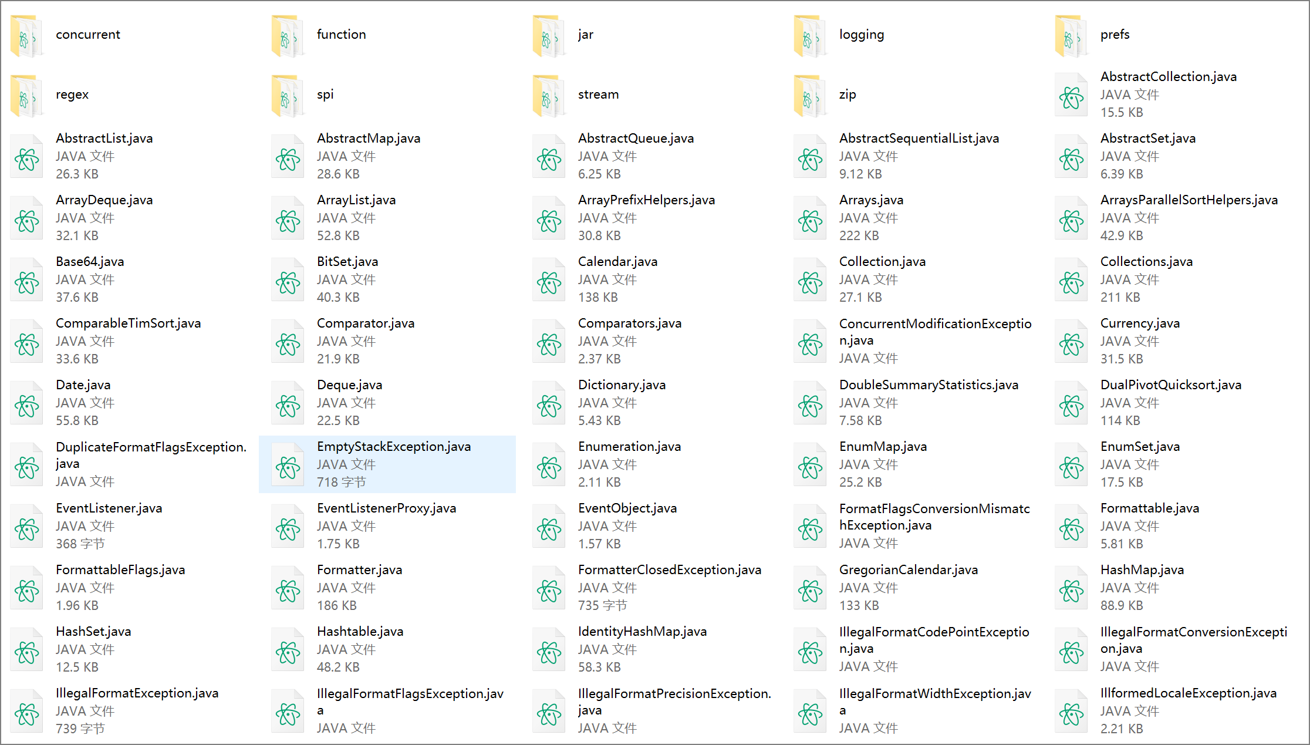This screenshot has height=745, width=1310.
Task: Click the zip folder icon
Action: point(811,96)
